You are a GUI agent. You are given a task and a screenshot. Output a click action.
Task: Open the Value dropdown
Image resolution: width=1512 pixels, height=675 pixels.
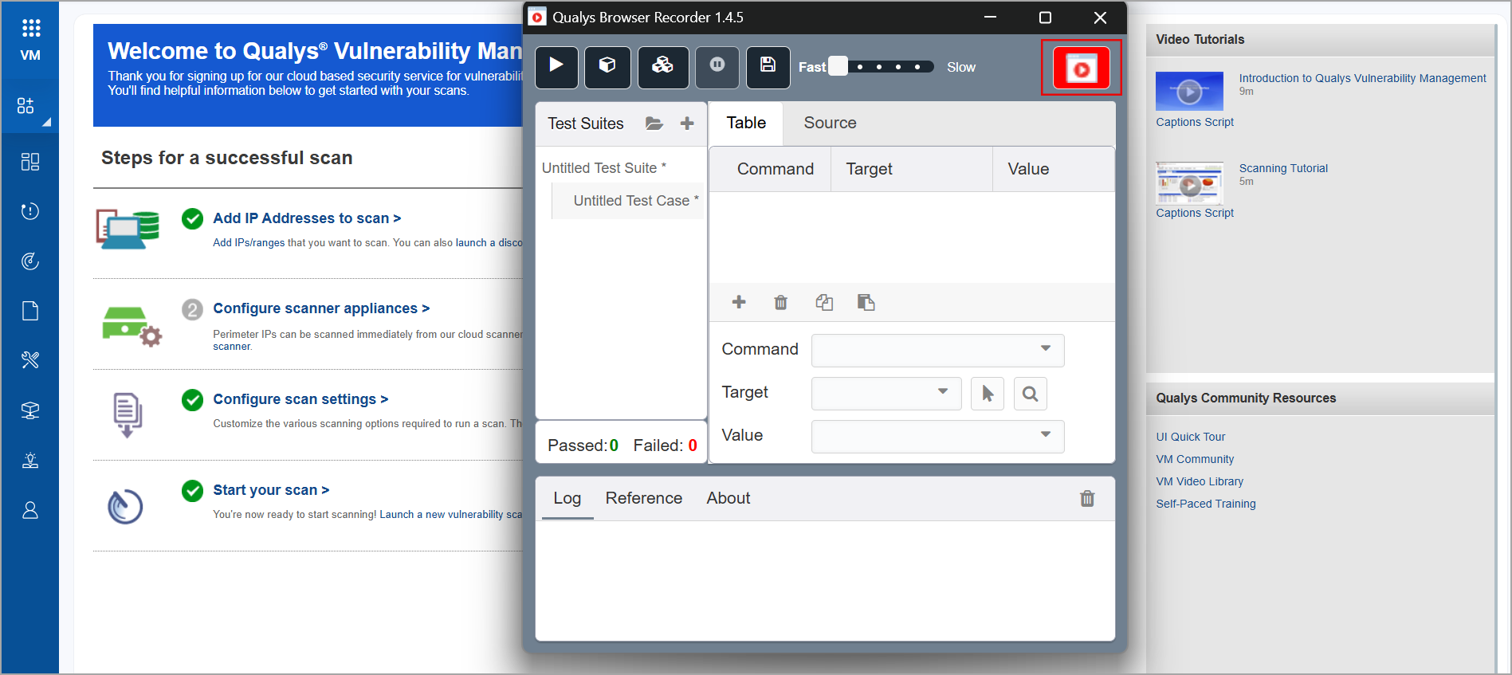(x=937, y=436)
